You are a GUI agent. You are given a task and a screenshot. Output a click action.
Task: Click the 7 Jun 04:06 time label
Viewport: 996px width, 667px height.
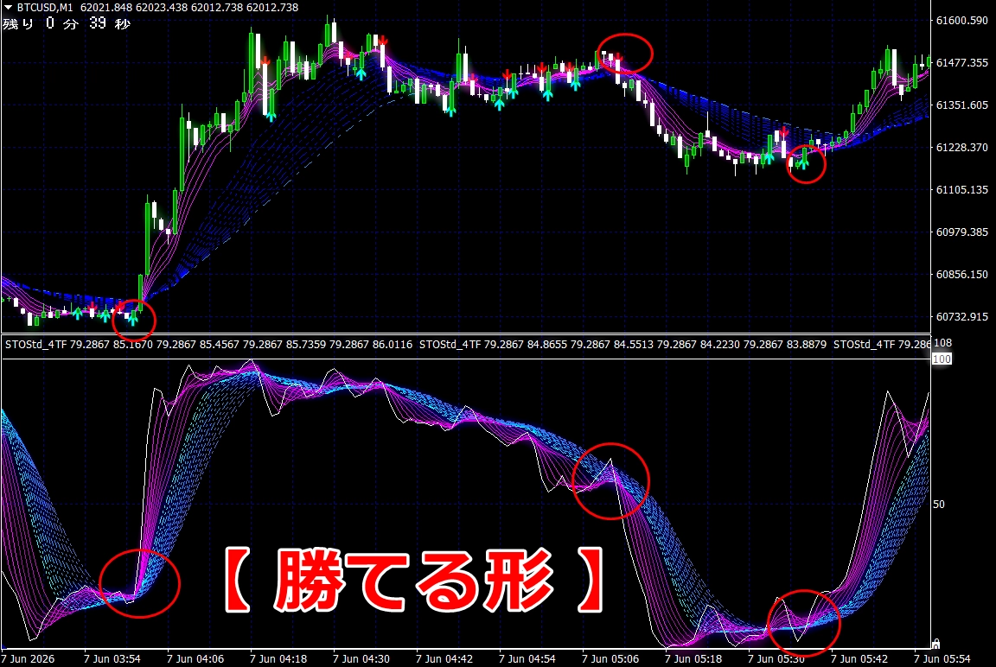pos(195,659)
